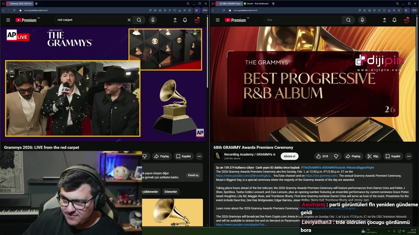Go back in left Opera window

coord(3,10)
